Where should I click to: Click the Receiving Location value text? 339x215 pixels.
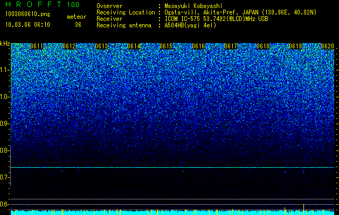240,12
